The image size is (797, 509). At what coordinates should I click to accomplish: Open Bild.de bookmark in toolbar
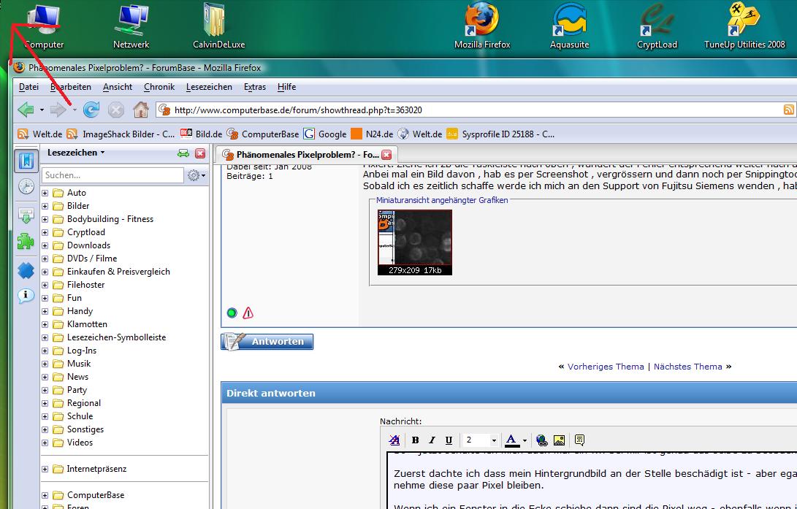(202, 134)
